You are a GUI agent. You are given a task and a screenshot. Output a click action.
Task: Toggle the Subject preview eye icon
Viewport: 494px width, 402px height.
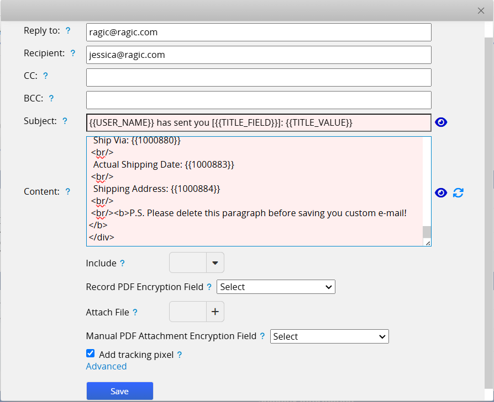click(x=440, y=122)
